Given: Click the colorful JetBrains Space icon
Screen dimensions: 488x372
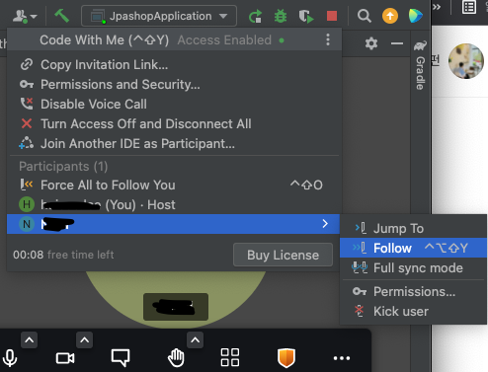Looking at the screenshot, I should pos(415,16).
